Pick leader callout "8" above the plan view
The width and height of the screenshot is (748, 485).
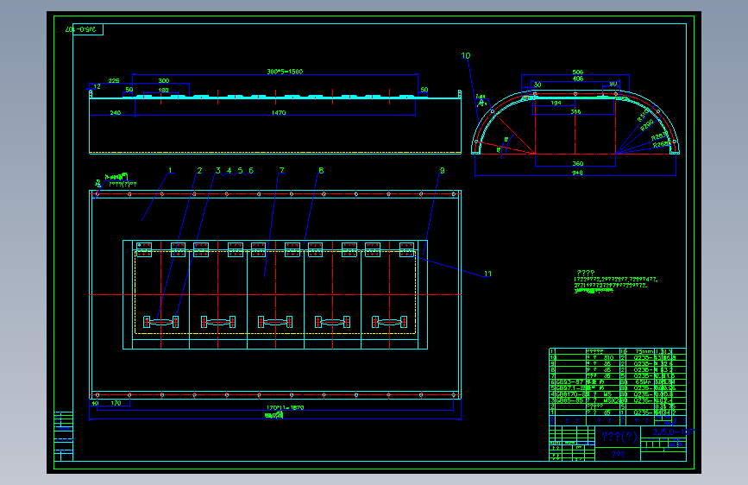pos(321,170)
